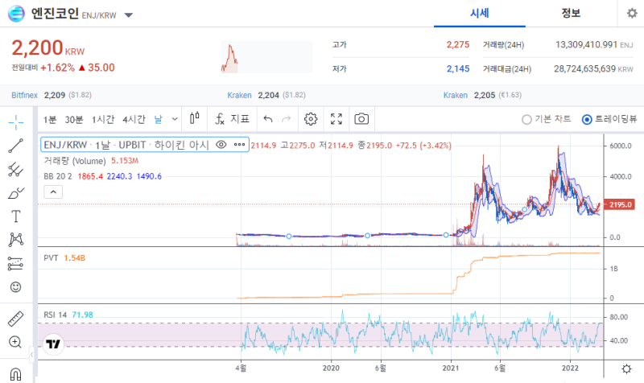Image resolution: width=644 pixels, height=383 pixels.
Task: Redo the chart action
Action: pyautogui.click(x=287, y=119)
